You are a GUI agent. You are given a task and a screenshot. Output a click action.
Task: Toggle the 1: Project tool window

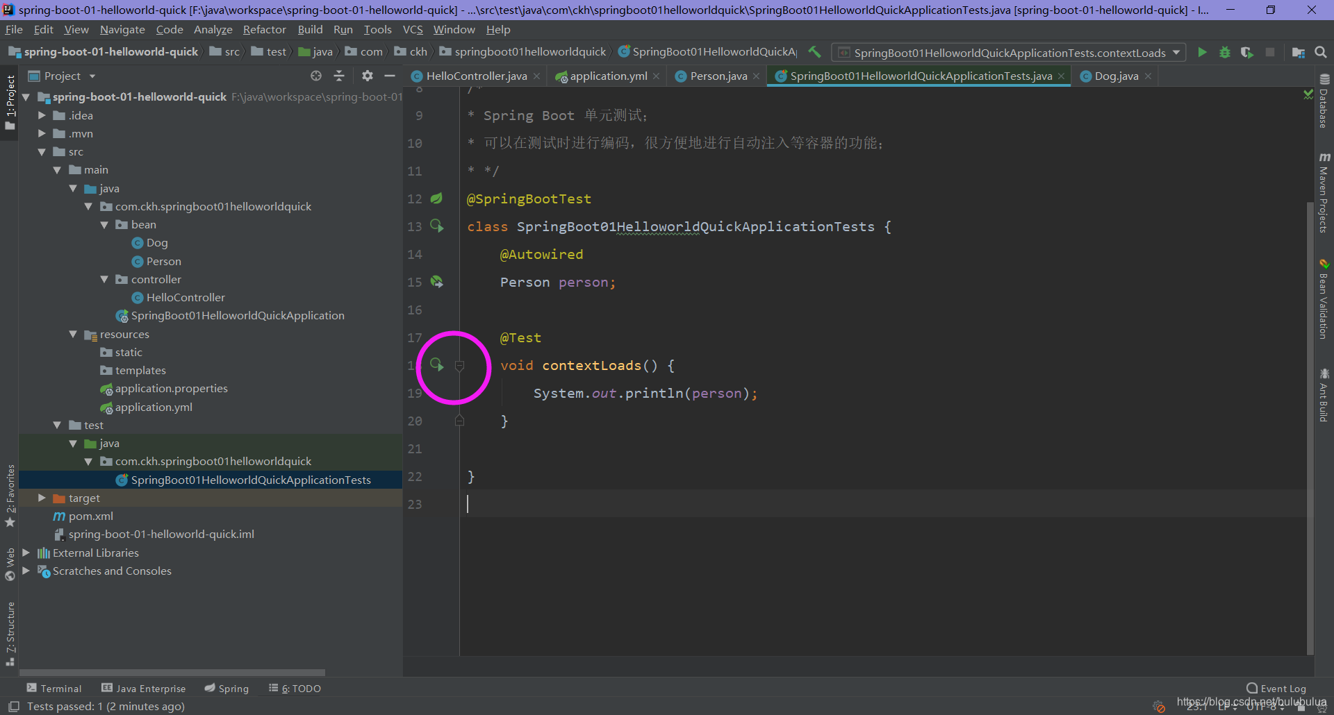[x=10, y=103]
